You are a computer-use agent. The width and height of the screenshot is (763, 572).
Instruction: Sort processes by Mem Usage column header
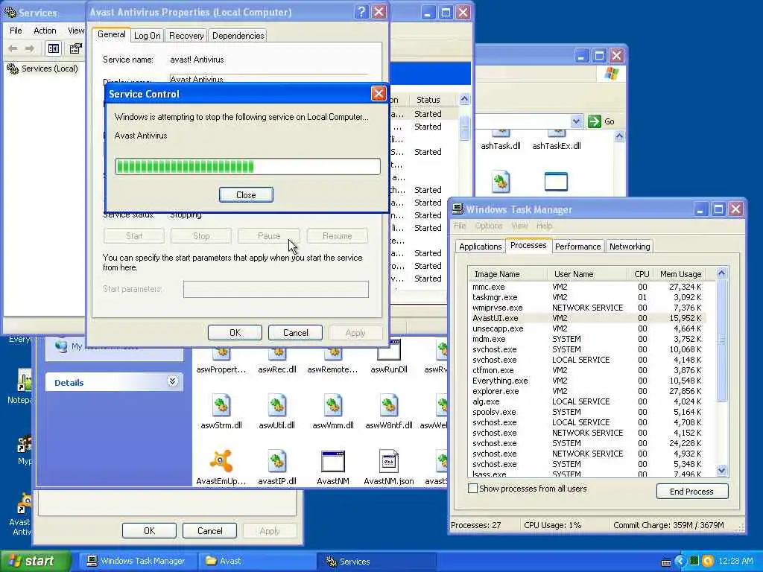(x=681, y=274)
